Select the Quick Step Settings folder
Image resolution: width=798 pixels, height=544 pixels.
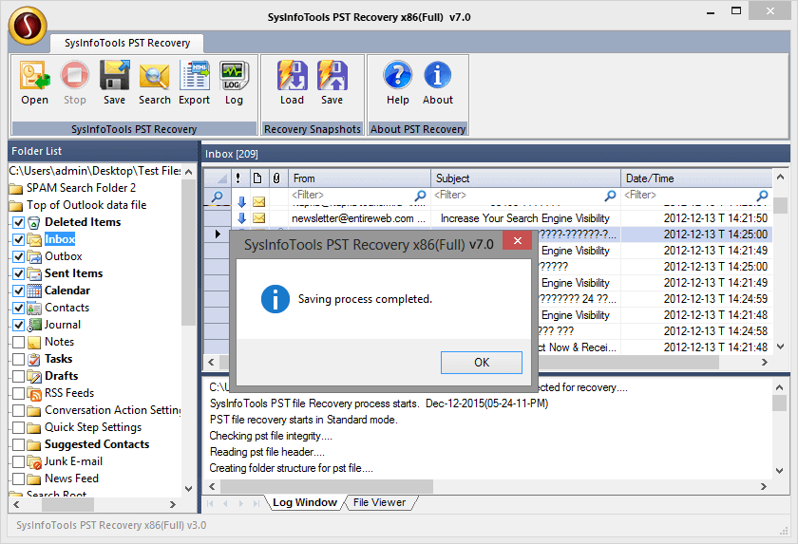(93, 427)
